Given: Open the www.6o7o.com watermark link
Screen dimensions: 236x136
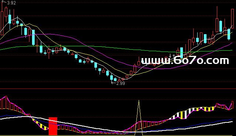Looking at the screenshot, I should point(185,60).
